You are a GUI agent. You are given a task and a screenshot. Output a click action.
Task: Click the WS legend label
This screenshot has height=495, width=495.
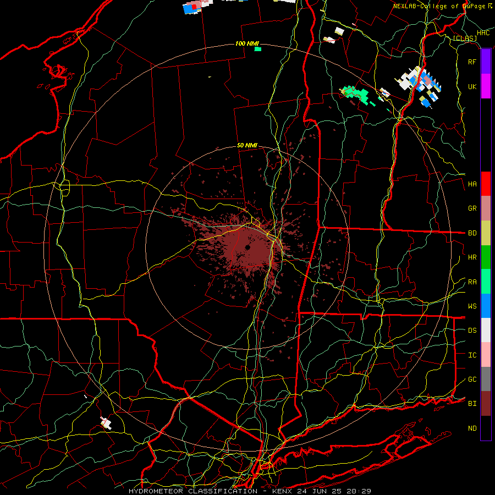tap(472, 306)
